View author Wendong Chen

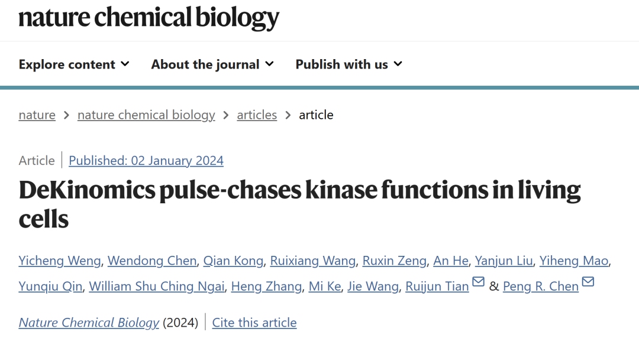point(152,261)
